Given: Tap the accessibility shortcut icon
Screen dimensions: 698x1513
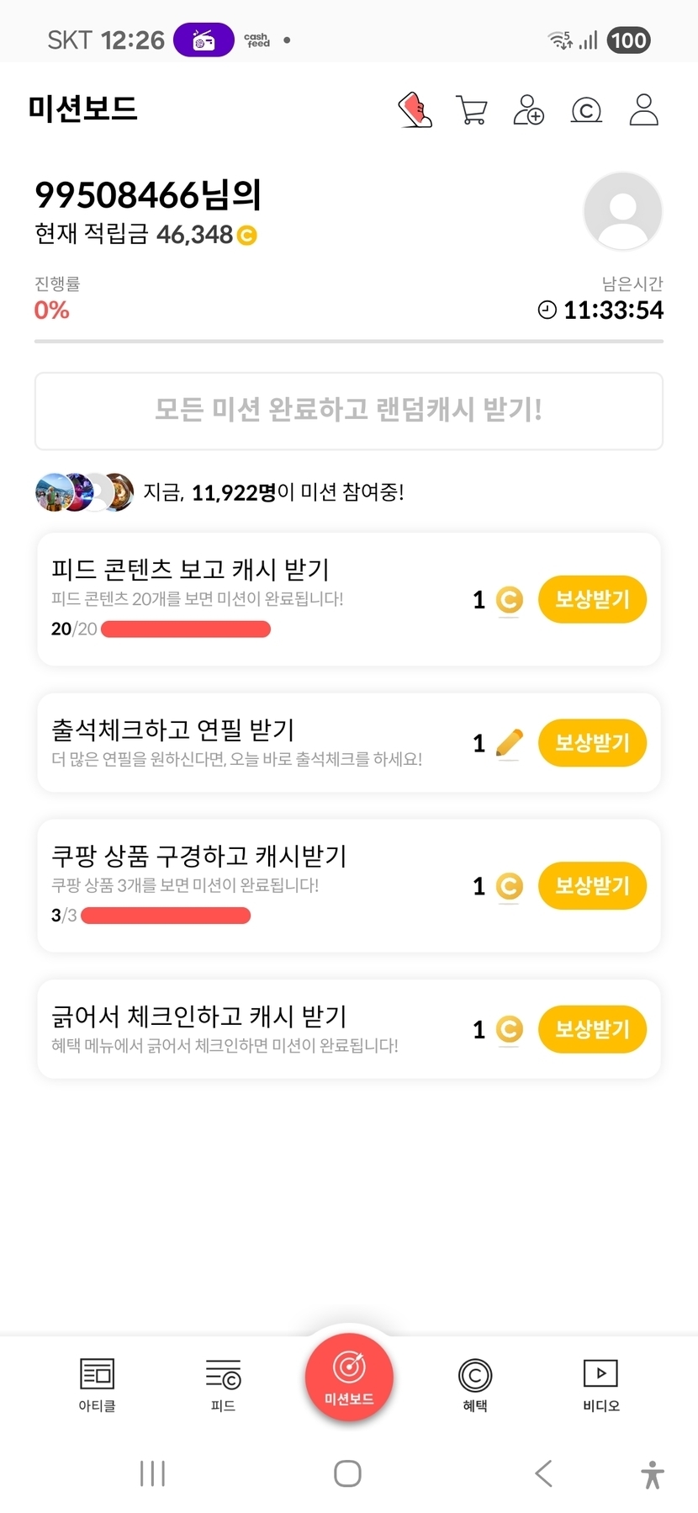Looking at the screenshot, I should click(x=653, y=1474).
